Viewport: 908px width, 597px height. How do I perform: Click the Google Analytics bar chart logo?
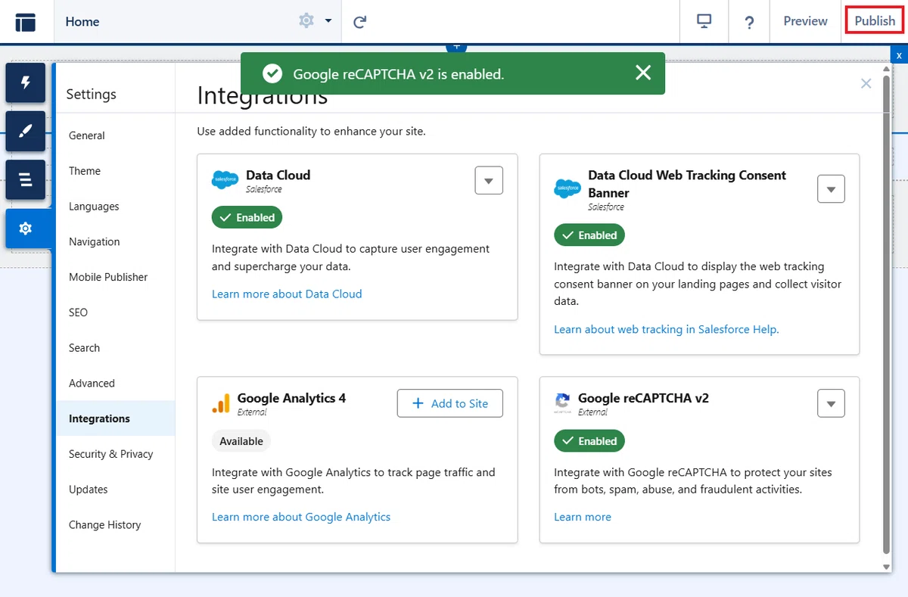coord(221,403)
